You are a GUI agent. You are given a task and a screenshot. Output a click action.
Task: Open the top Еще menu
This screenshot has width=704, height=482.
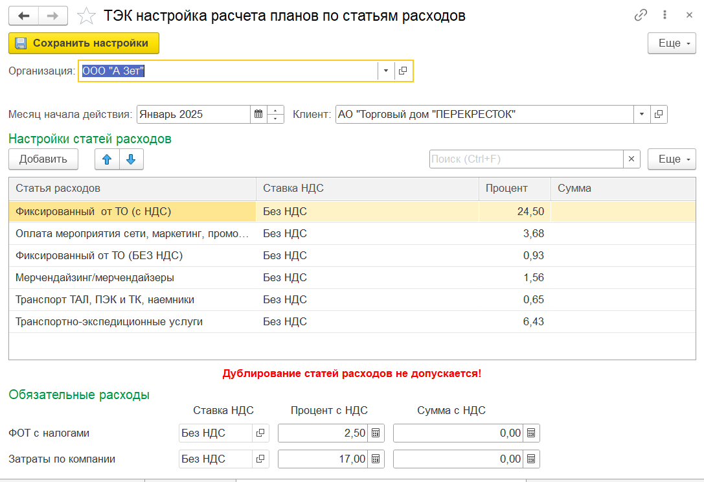[x=672, y=43]
